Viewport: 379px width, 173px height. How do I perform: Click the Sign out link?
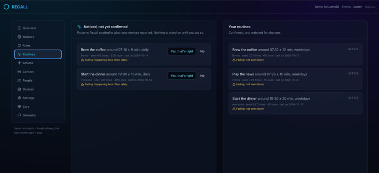(x=370, y=7)
